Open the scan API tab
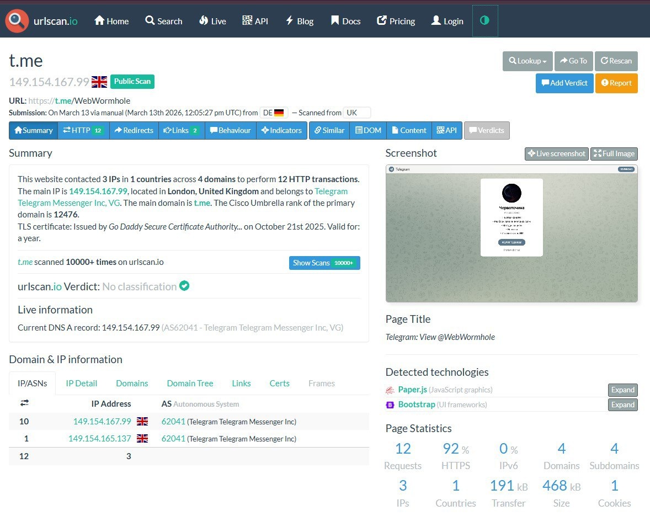 pos(447,130)
